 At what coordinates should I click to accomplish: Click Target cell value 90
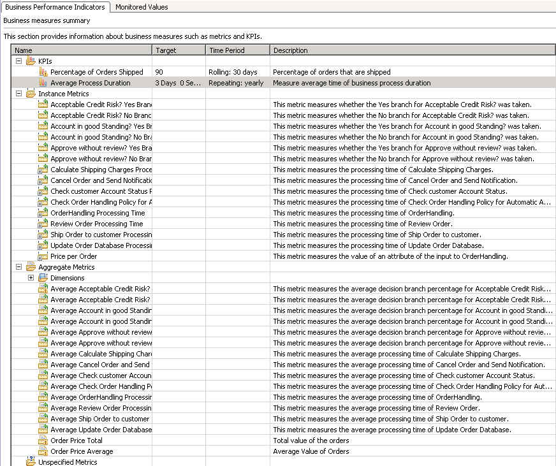click(x=159, y=72)
